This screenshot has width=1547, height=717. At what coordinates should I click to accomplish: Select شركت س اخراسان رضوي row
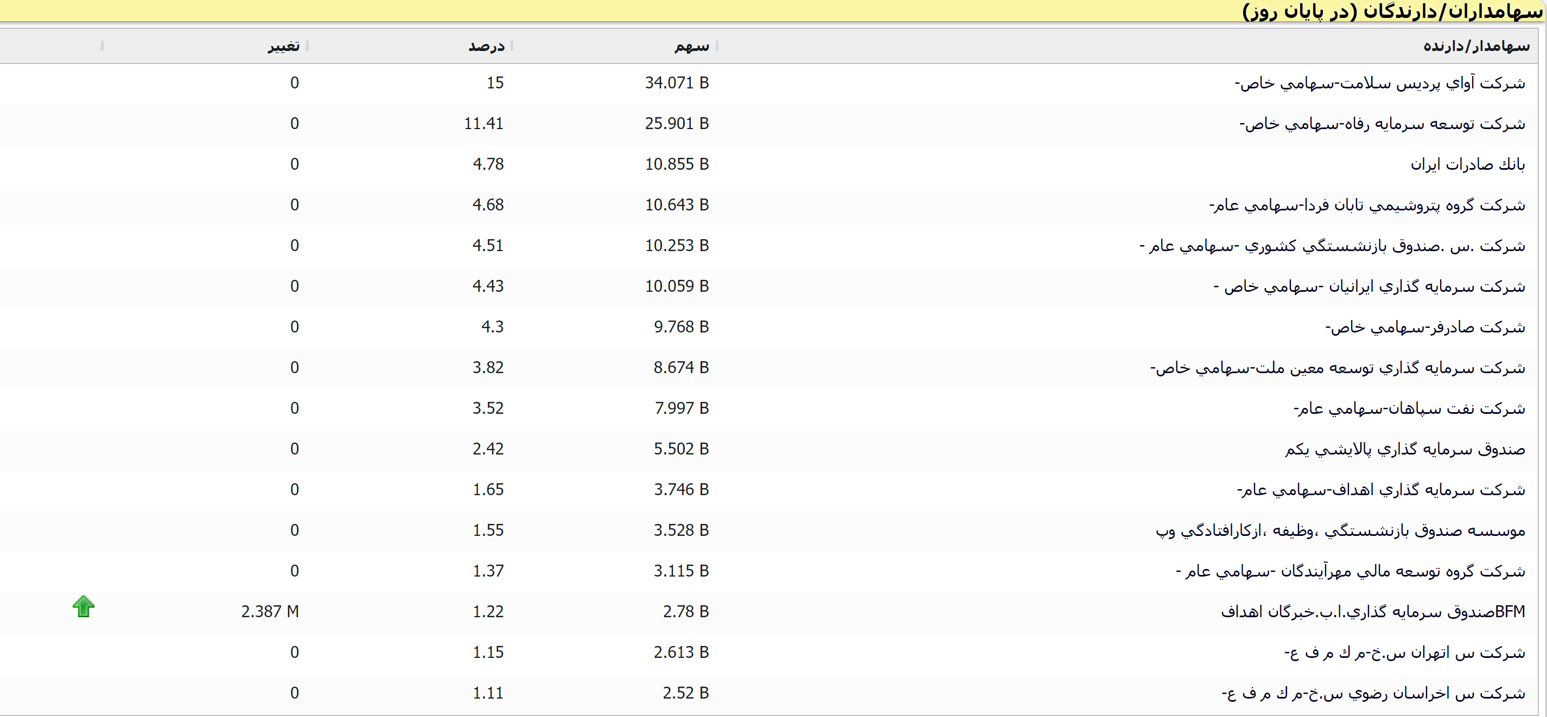tap(1373, 693)
